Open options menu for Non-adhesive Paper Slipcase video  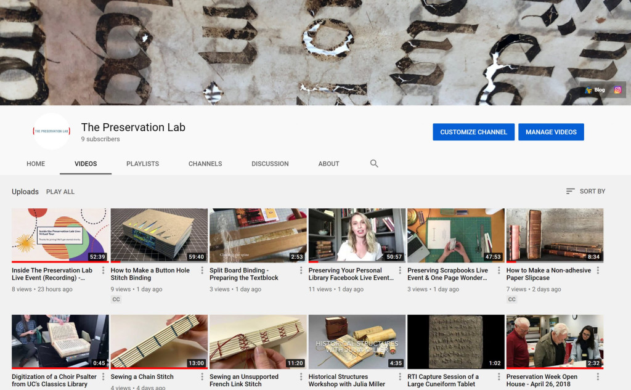(598, 270)
